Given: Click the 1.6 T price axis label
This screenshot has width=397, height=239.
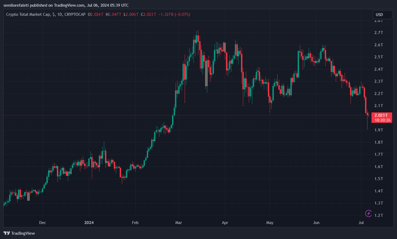Looking at the screenshot, I should [379, 167].
